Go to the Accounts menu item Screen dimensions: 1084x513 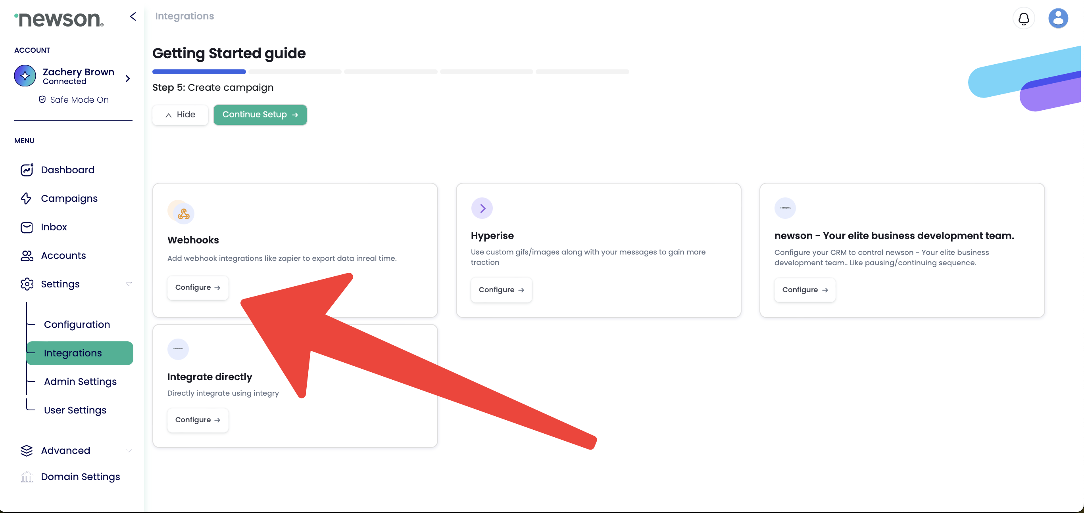pos(63,256)
